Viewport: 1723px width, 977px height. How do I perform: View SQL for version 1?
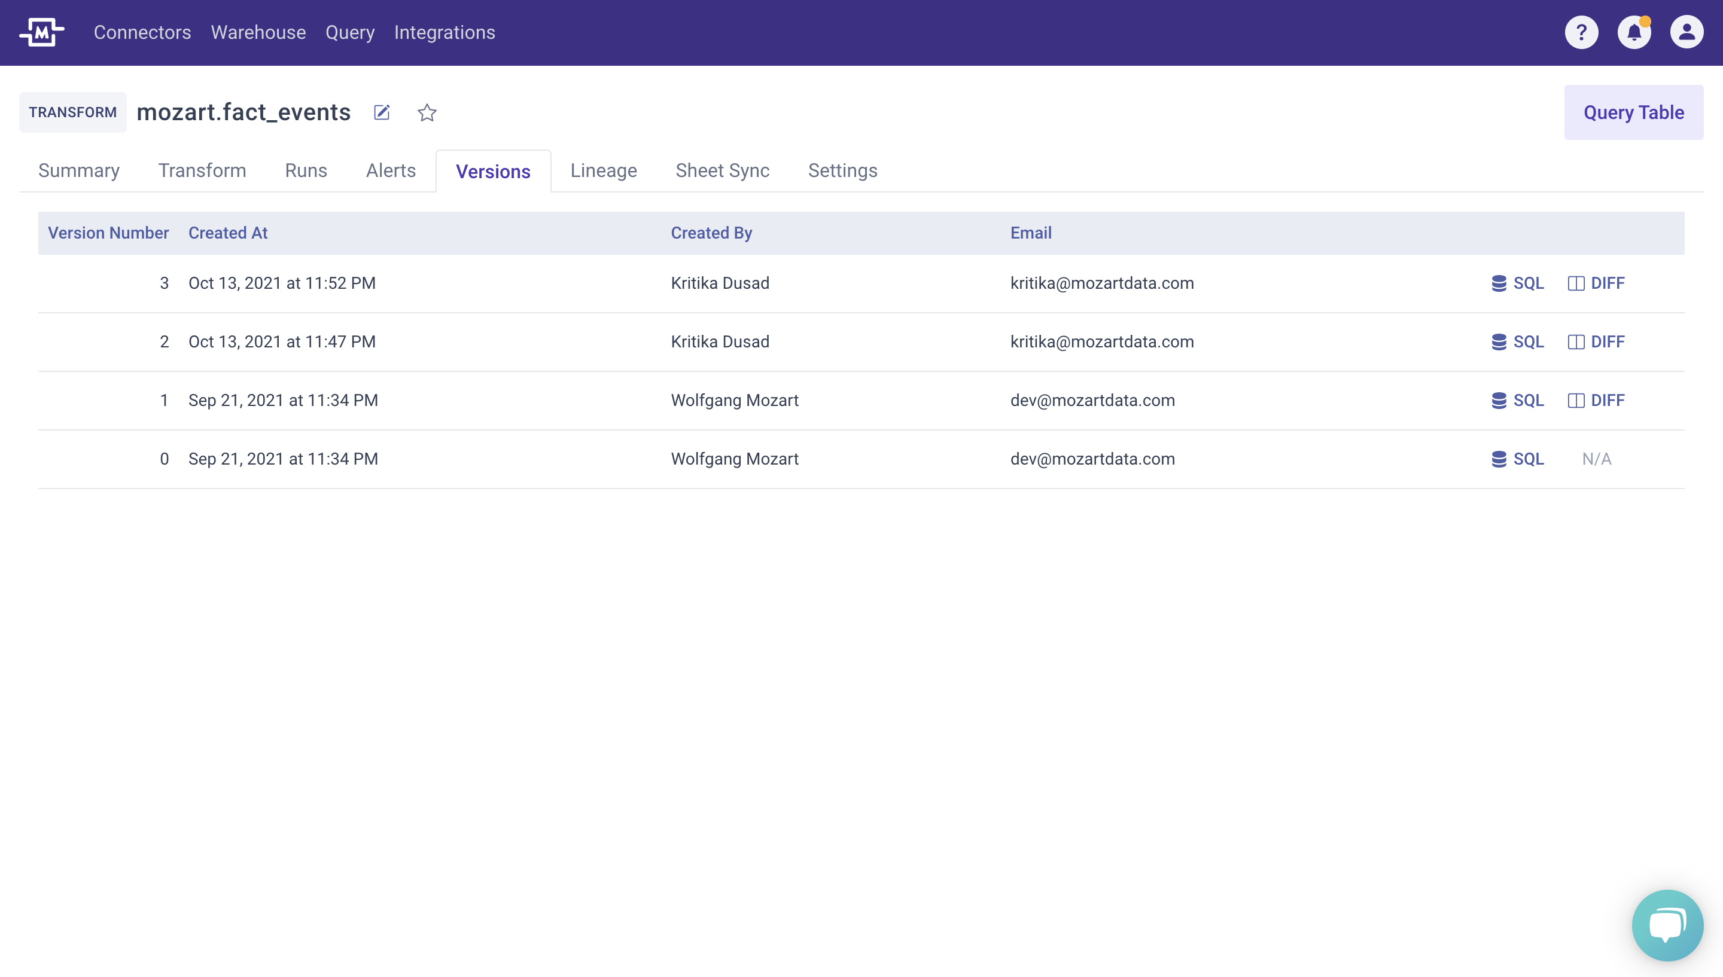click(x=1518, y=401)
